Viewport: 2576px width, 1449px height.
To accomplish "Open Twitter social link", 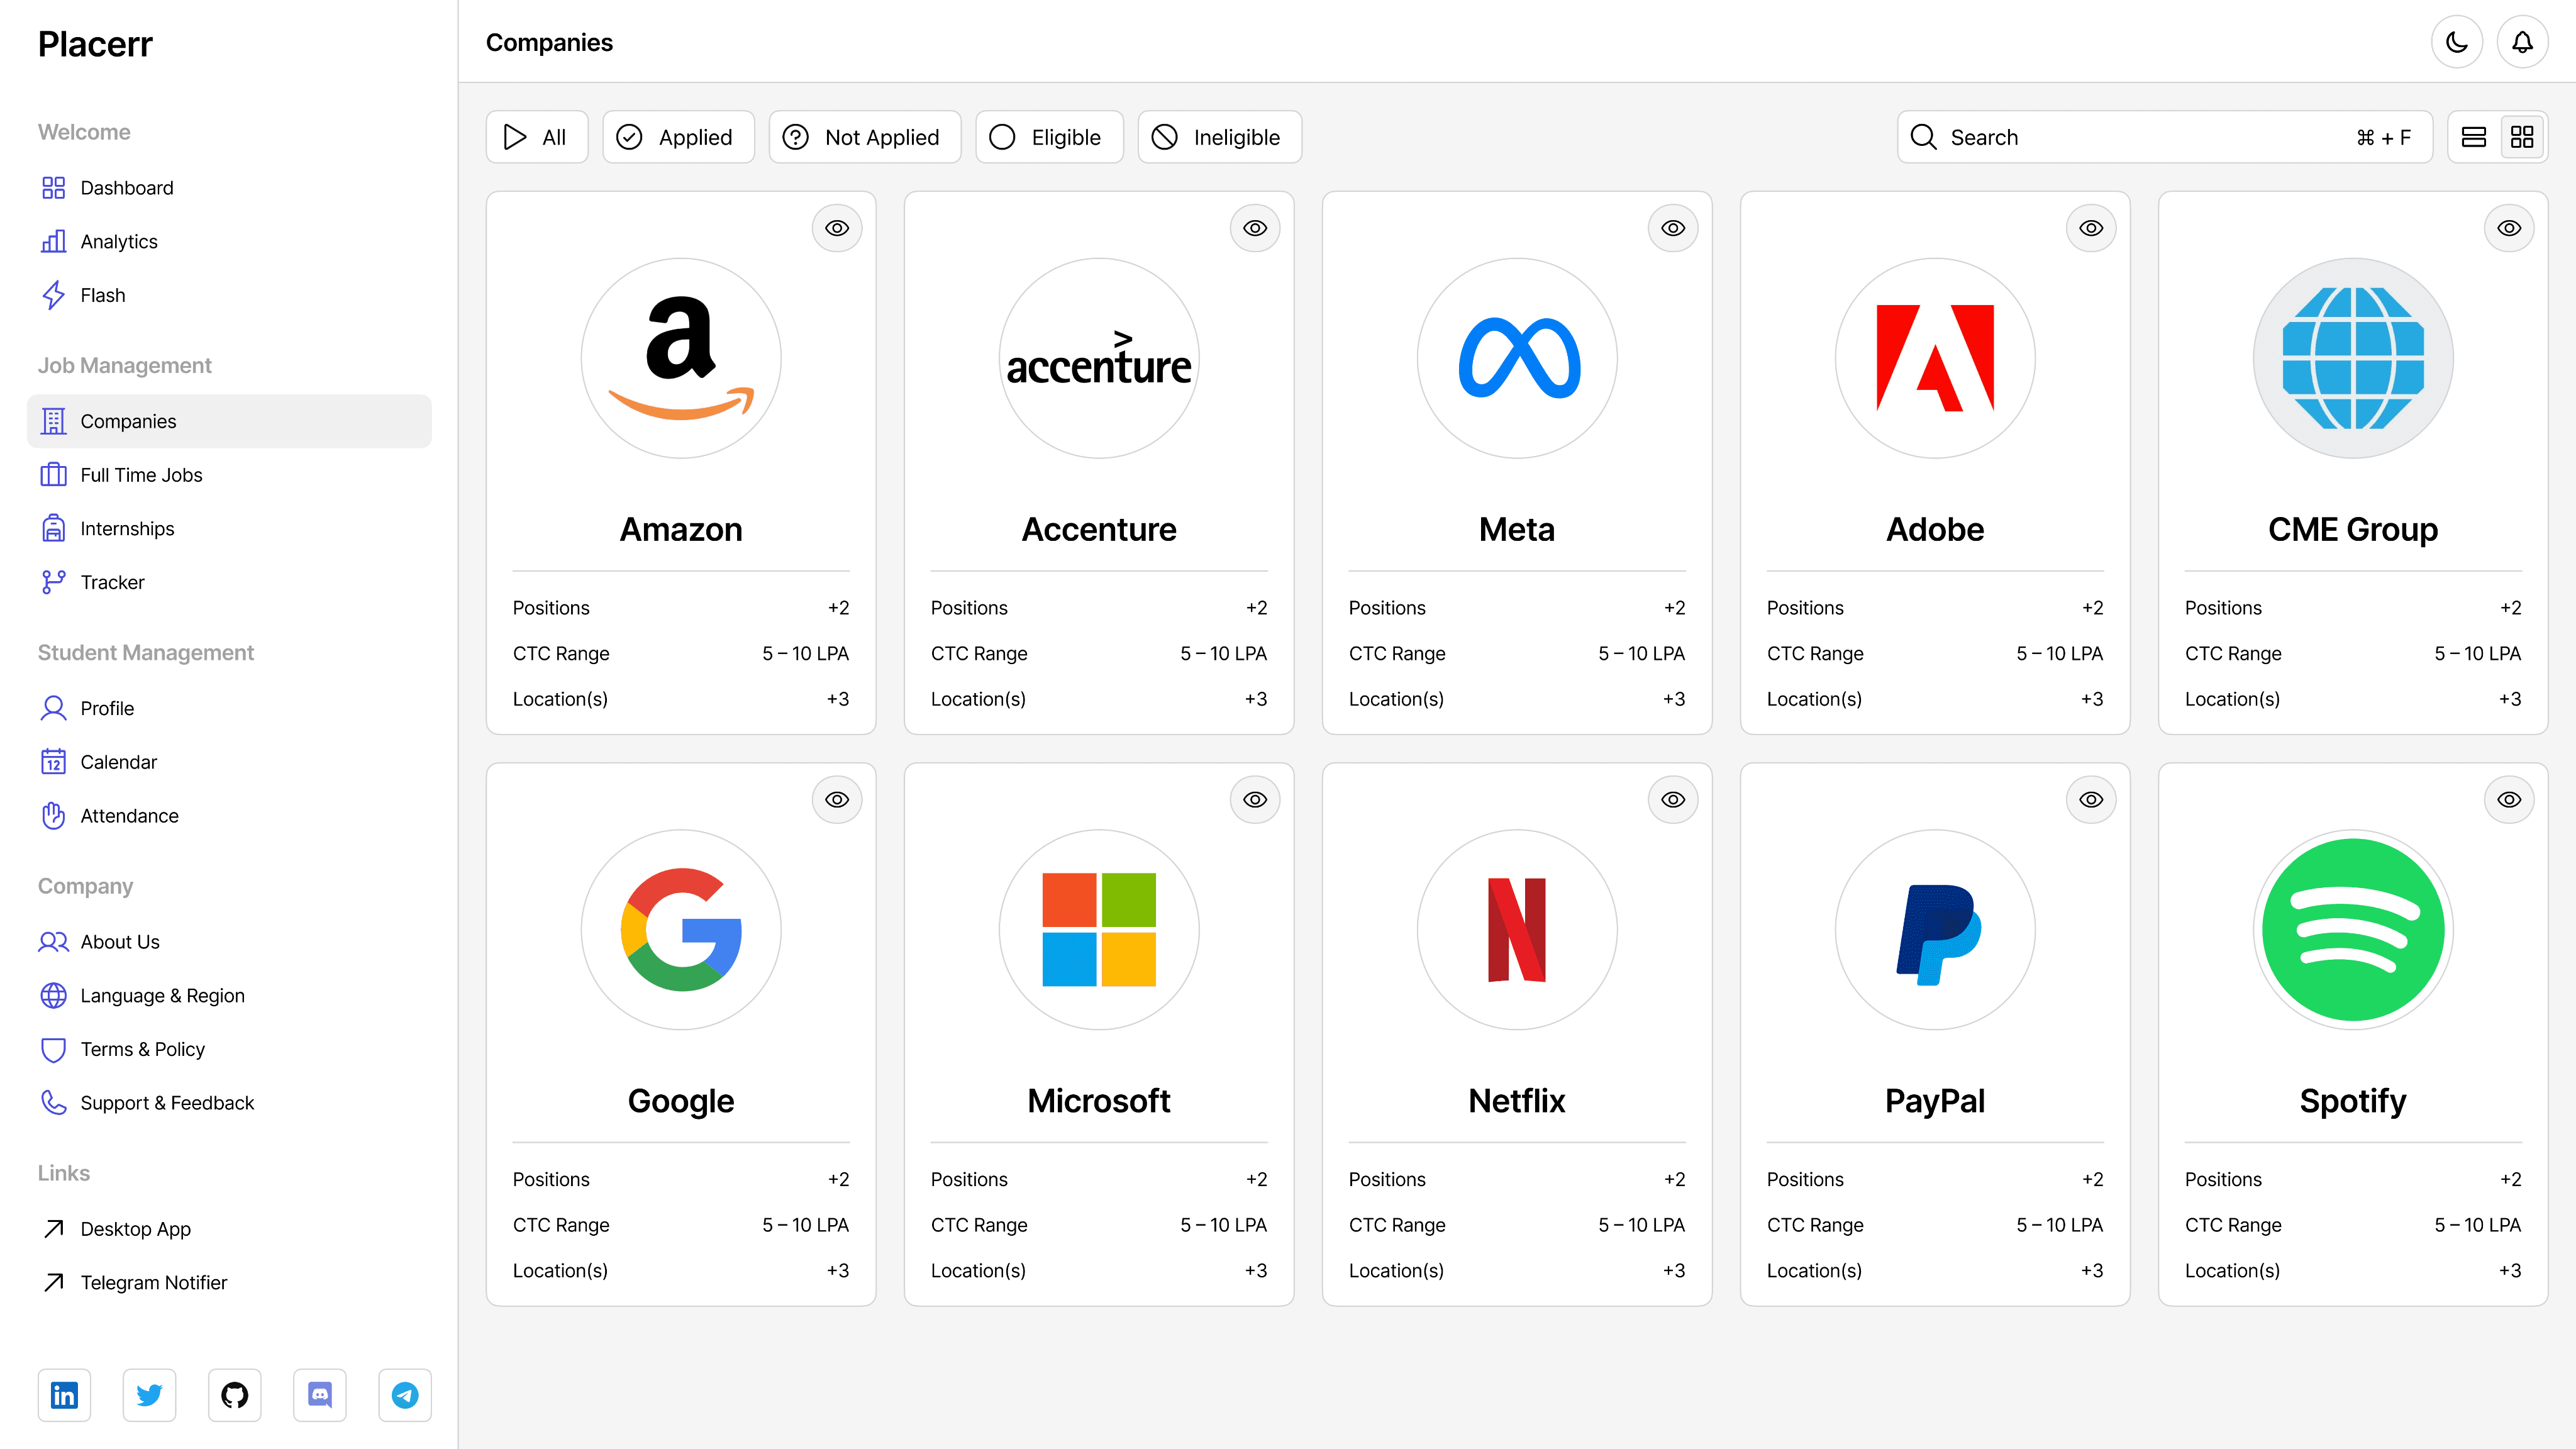I will (x=149, y=1395).
